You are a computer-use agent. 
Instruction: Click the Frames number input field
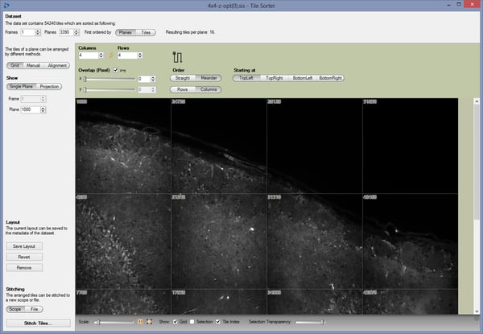(x=27, y=32)
